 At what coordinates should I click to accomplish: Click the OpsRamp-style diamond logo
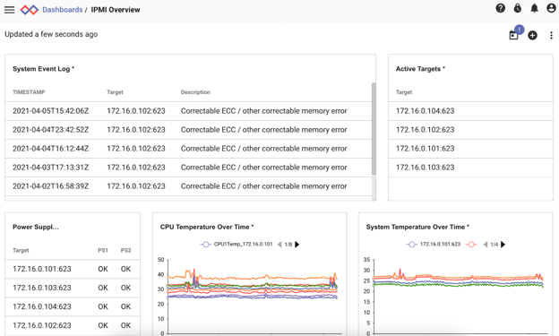30,10
